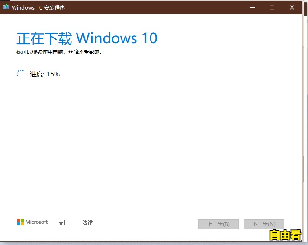Open the 法律 legal link
The width and height of the screenshot is (308, 245).
click(x=87, y=223)
